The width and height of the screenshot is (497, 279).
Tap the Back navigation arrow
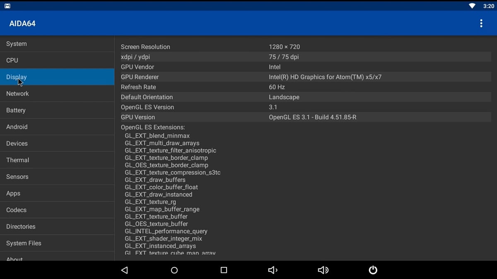(x=124, y=270)
